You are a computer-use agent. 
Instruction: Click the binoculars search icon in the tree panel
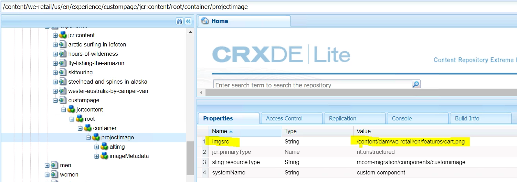[179, 21]
